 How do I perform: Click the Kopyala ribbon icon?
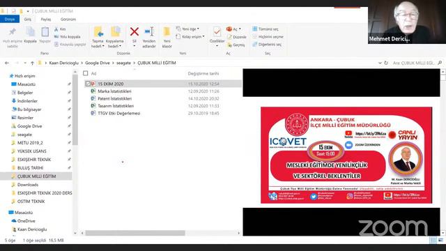pos(30,32)
